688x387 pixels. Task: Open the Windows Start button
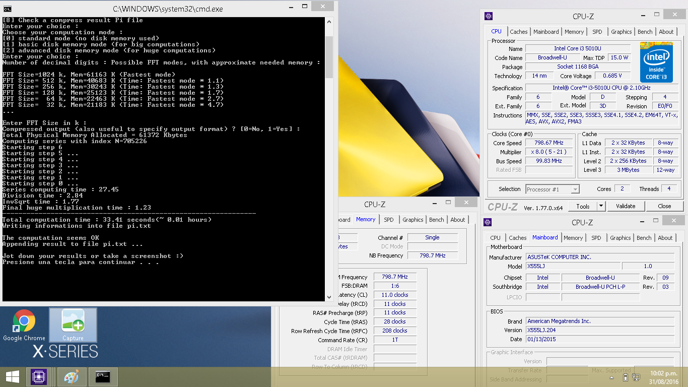(12, 376)
